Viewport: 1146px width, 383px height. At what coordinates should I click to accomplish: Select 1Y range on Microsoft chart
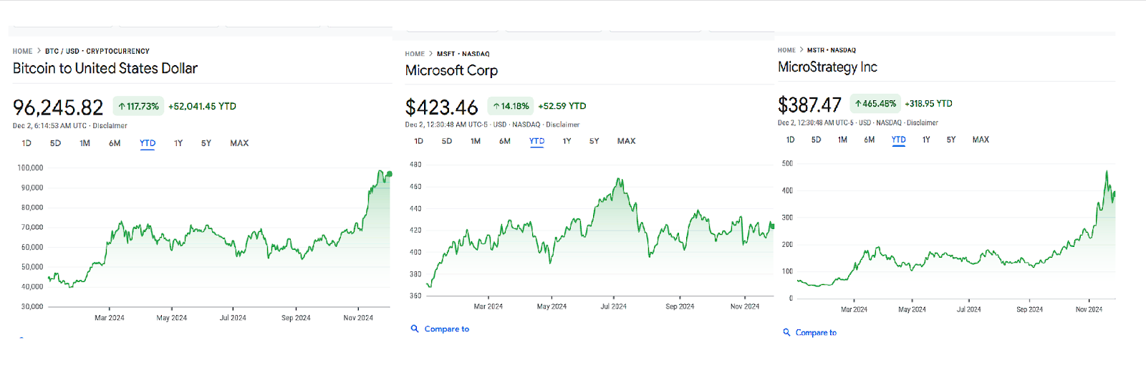pyautogui.click(x=567, y=141)
